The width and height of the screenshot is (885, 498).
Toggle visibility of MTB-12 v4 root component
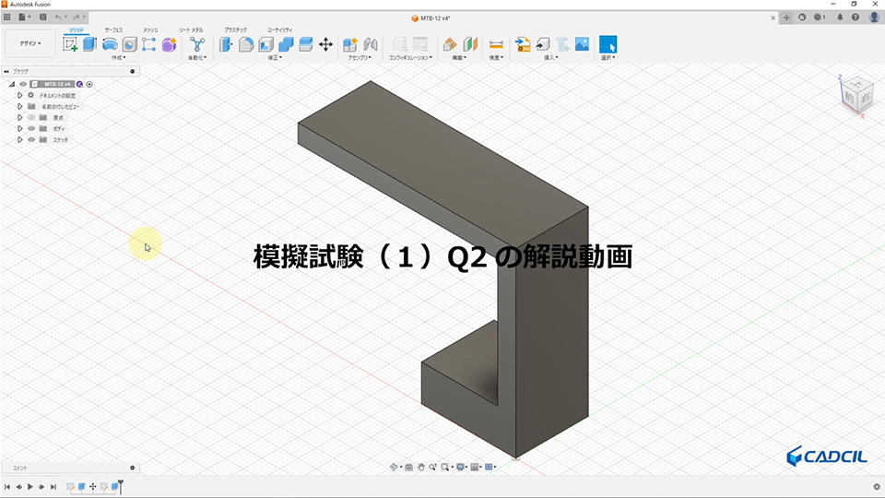[x=23, y=84]
